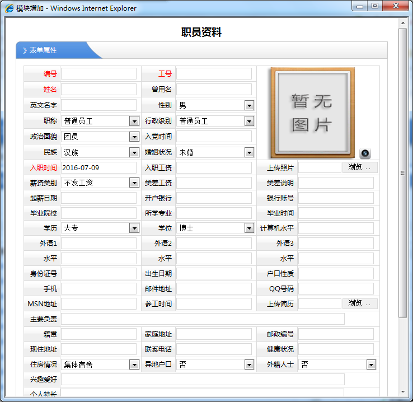Open the 外籍人士 dropdown
The image size is (413, 402).
coord(370,364)
